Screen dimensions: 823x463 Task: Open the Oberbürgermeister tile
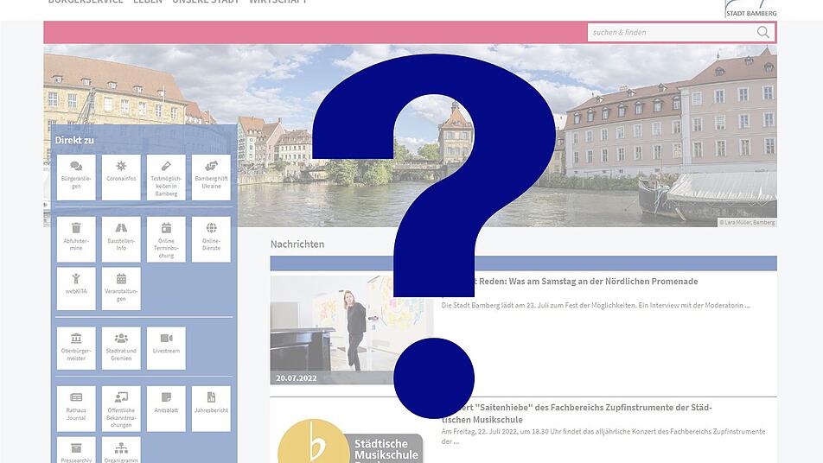click(76, 348)
